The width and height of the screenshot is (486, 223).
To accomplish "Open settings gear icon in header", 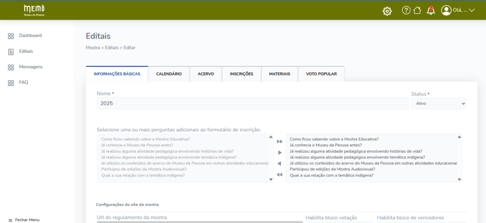I will (387, 10).
